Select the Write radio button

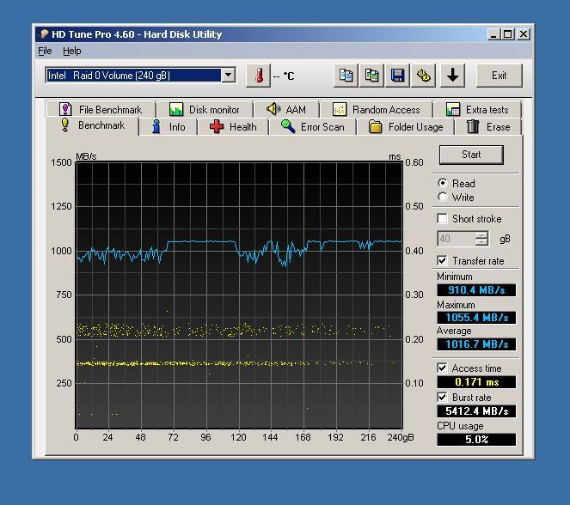(x=443, y=197)
